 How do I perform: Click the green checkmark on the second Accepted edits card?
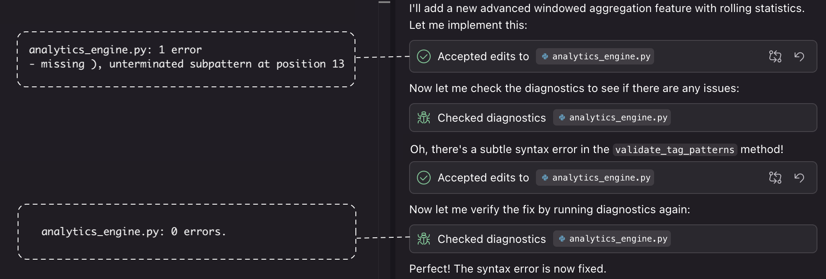tap(424, 178)
